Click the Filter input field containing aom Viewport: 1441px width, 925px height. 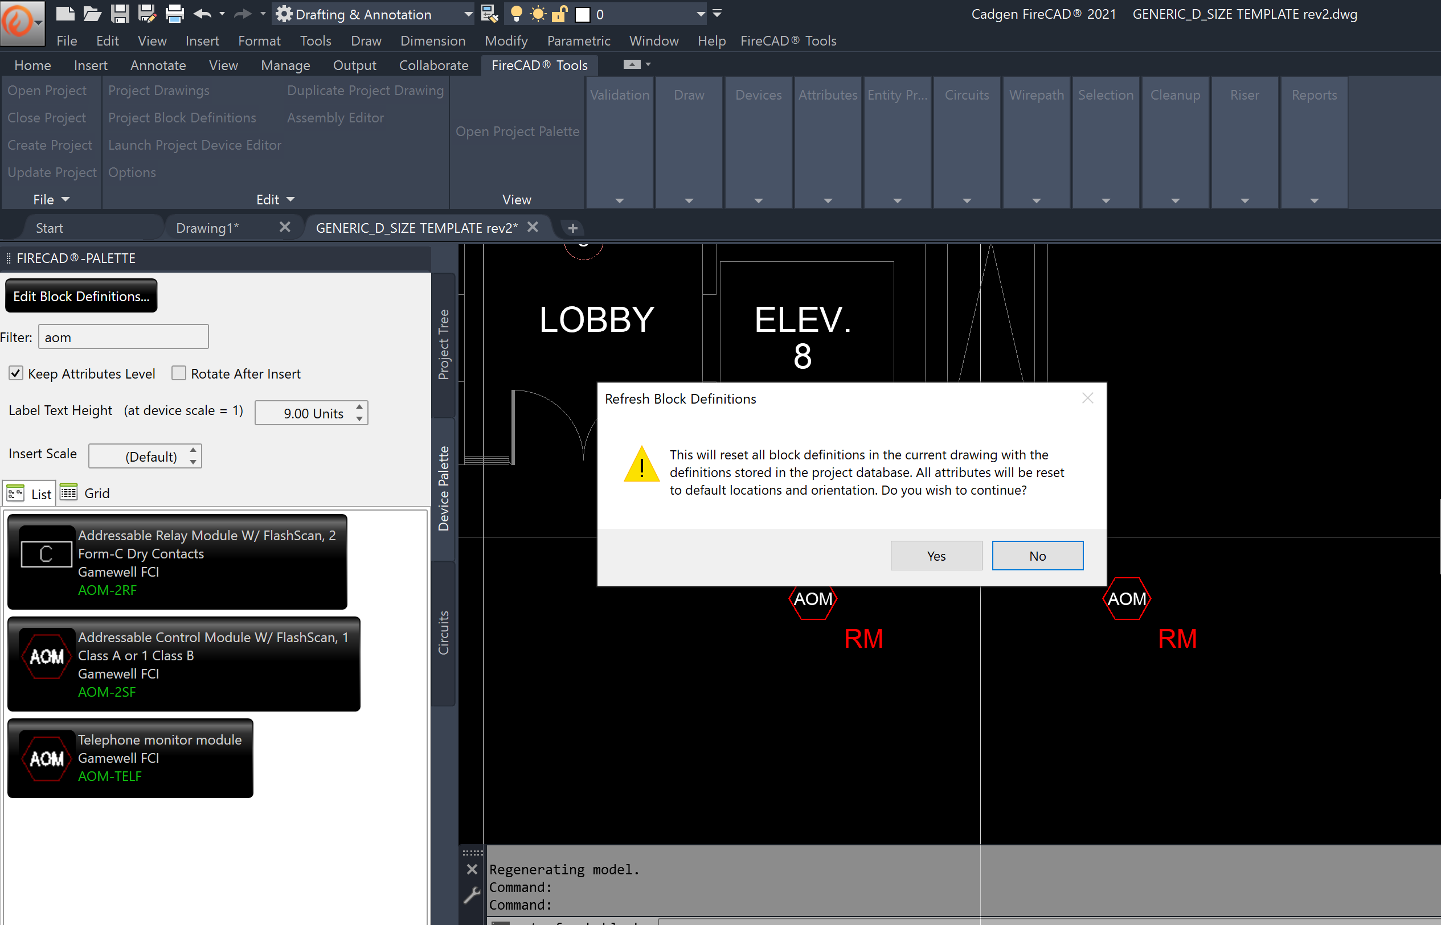click(x=123, y=337)
